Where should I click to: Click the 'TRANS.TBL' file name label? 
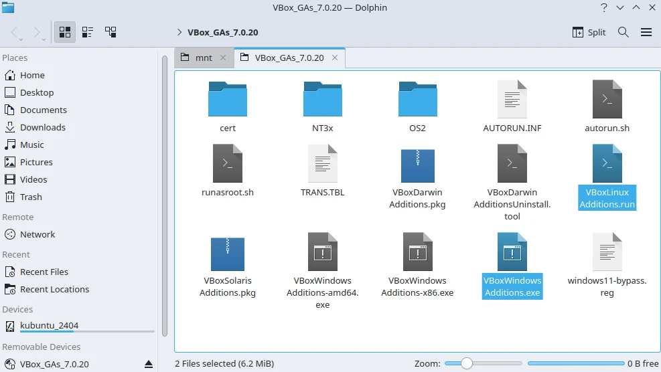pyautogui.click(x=323, y=192)
